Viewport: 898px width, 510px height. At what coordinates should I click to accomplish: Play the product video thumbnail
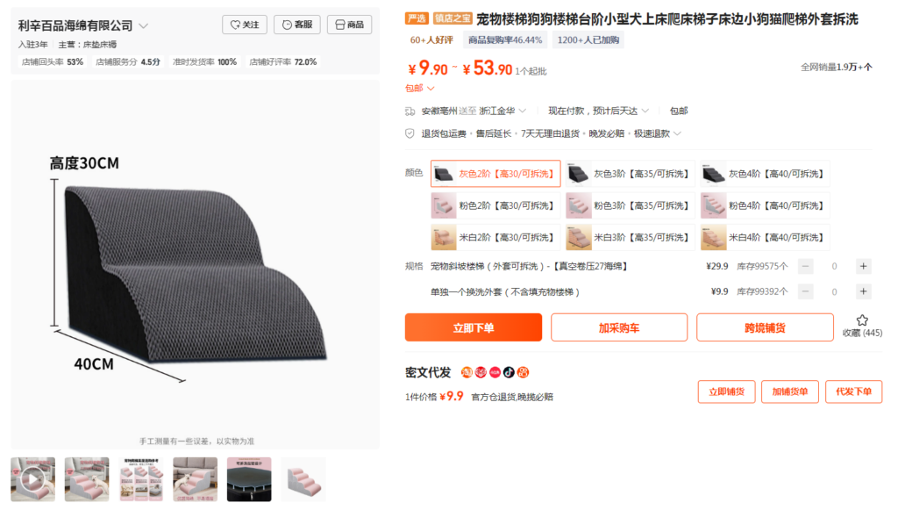click(32, 479)
